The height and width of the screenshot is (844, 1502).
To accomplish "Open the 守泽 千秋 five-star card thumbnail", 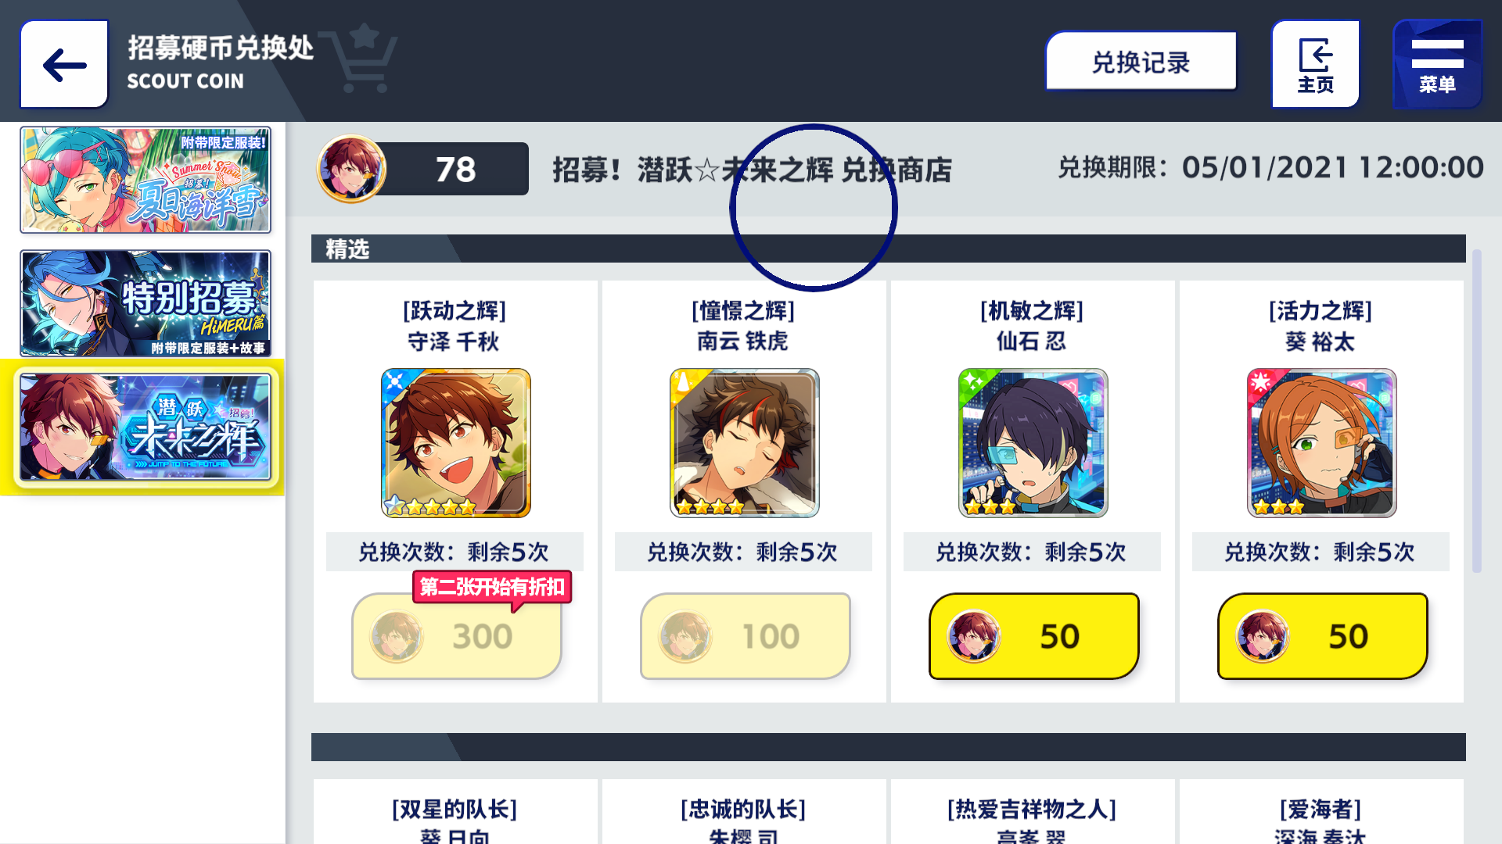I will (456, 443).
